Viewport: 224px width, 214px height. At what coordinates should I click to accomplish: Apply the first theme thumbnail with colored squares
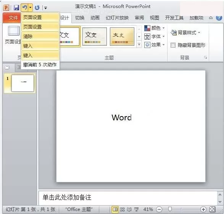tap(69, 37)
